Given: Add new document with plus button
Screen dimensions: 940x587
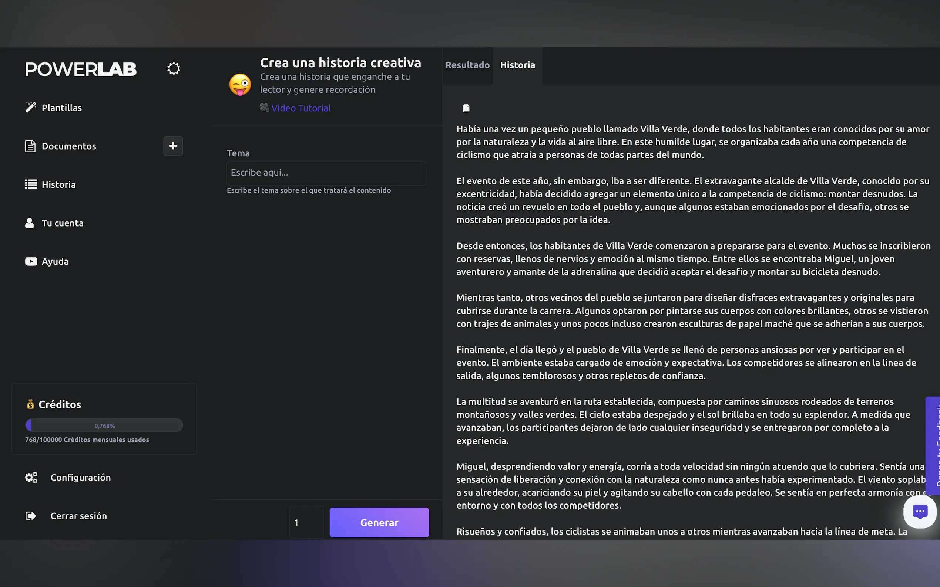Looking at the screenshot, I should point(173,146).
